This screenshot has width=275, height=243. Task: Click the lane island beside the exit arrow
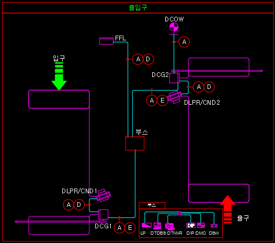click(219, 193)
